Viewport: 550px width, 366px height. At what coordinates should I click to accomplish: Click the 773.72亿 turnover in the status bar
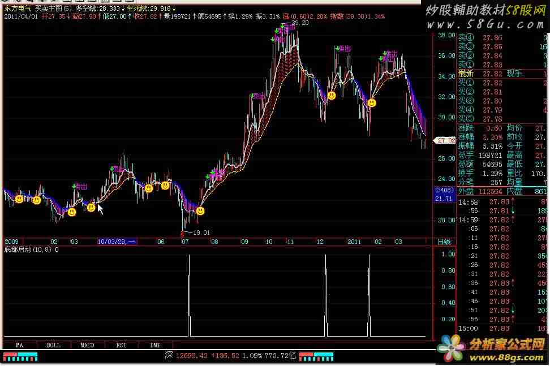pyautogui.click(x=281, y=355)
